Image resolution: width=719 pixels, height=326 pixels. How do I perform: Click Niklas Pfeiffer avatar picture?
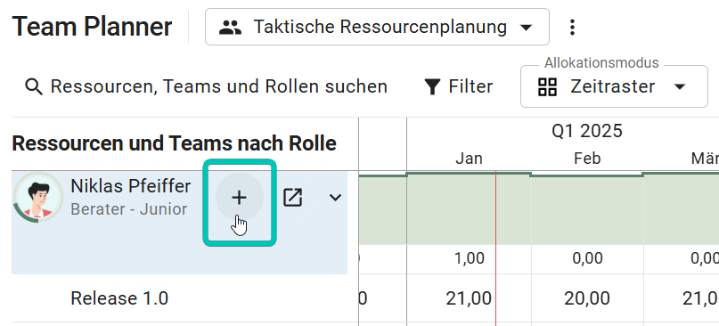coord(38,197)
